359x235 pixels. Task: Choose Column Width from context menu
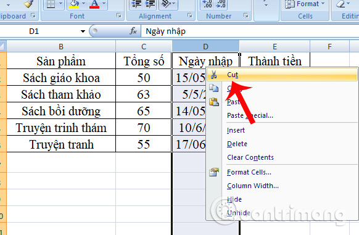point(282,186)
